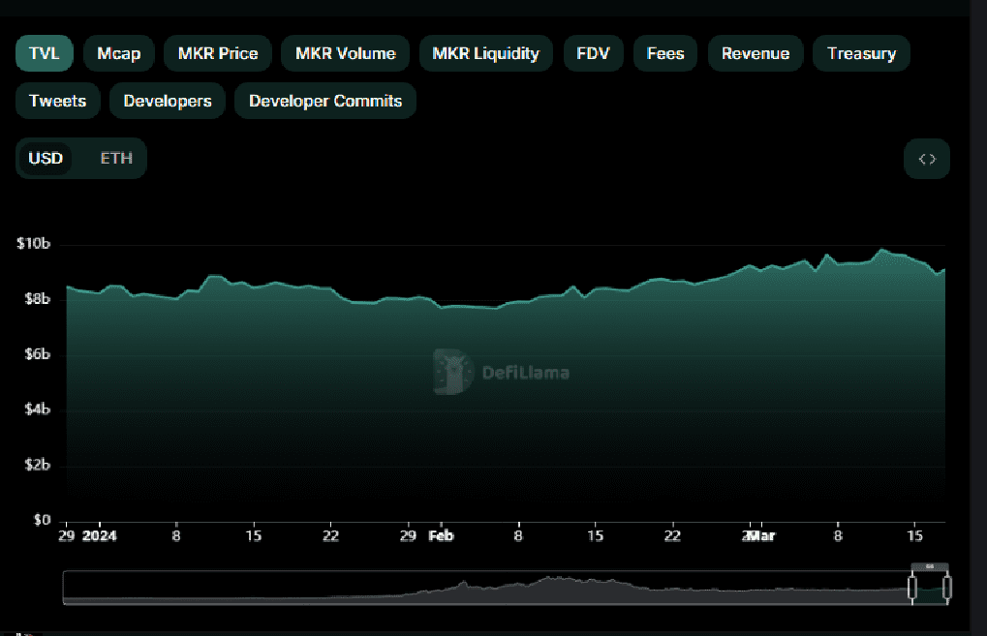Enable the Treasury metric chip
Viewport: 987px width, 636px height.
(x=861, y=53)
